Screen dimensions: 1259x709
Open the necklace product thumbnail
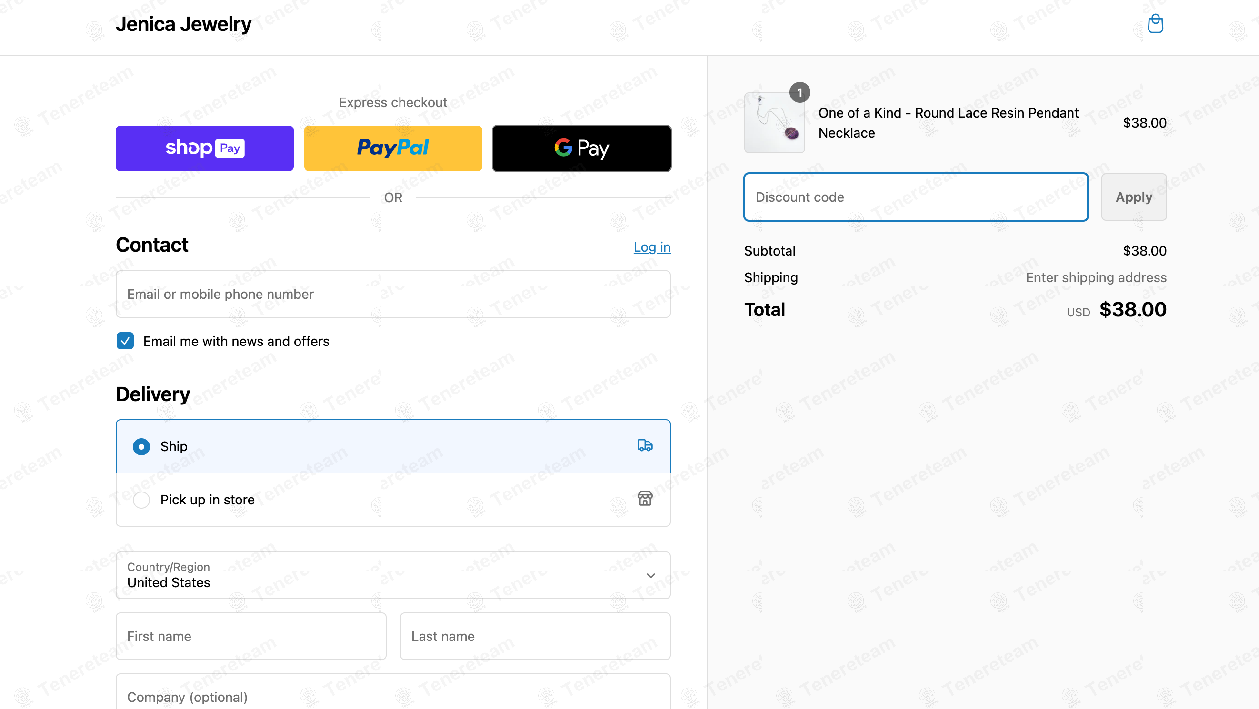(774, 123)
